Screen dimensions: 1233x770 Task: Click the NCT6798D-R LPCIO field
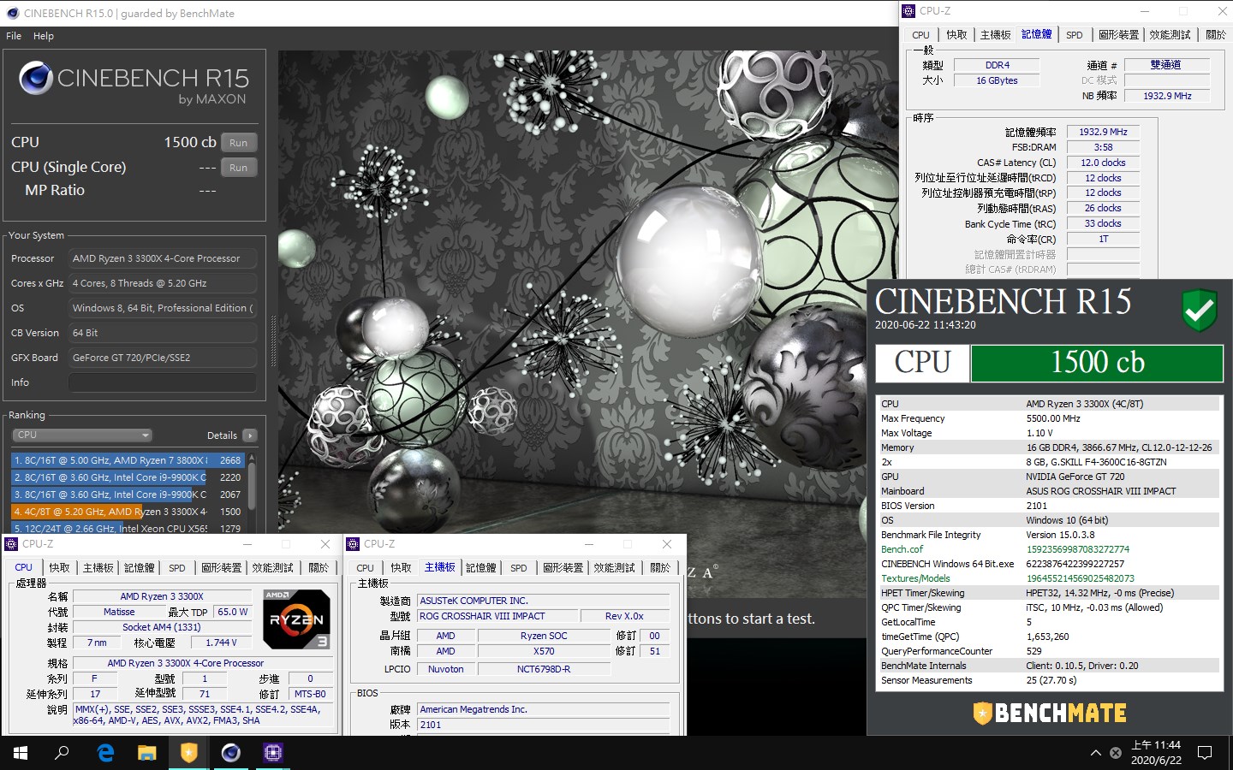(x=544, y=669)
